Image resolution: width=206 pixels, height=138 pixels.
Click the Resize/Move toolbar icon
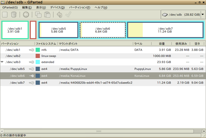coord(26,15)
